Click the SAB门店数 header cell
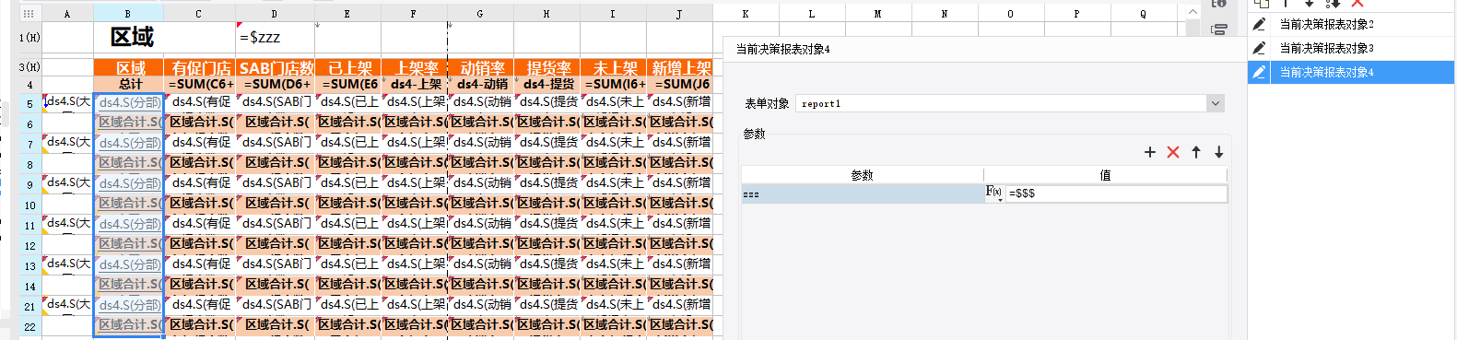The height and width of the screenshot is (340, 1457). pos(276,67)
